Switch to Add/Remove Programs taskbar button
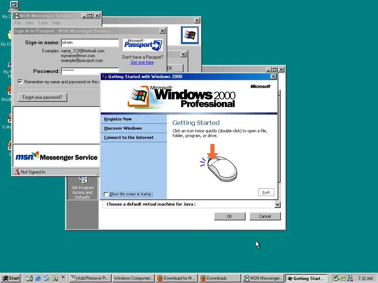 (90, 278)
